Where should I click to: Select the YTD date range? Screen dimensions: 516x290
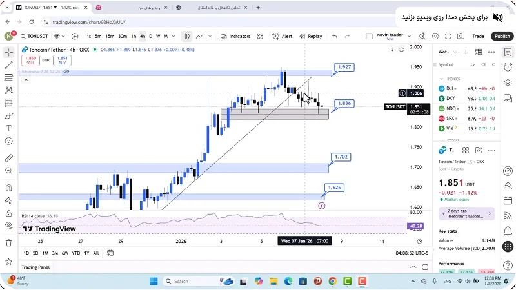click(76, 253)
